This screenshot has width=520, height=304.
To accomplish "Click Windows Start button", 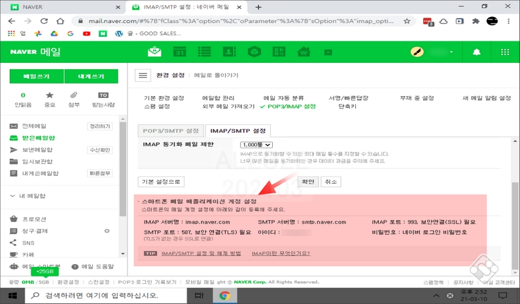I will (x=12, y=296).
